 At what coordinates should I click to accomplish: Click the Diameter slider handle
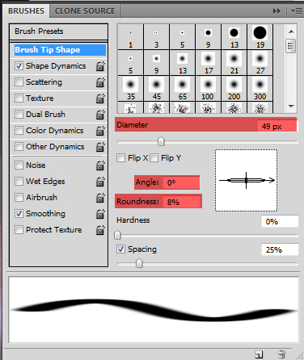161,141
